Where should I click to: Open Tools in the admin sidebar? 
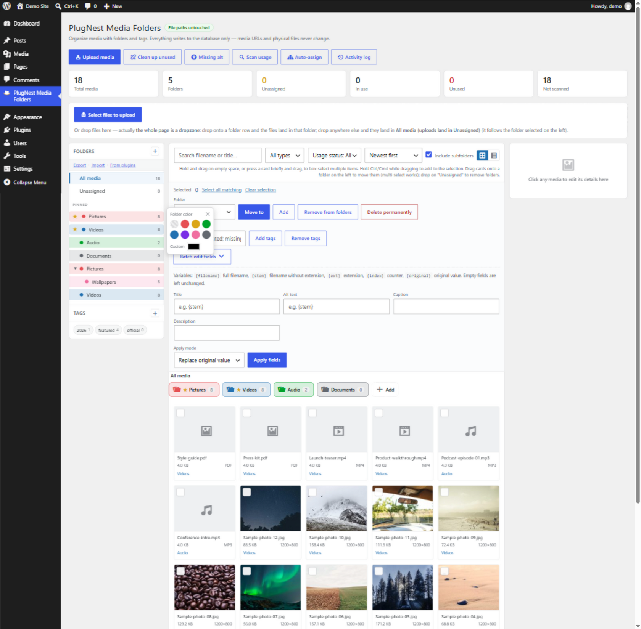coord(31,156)
